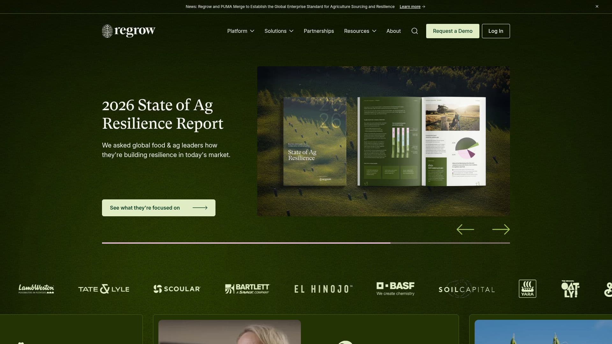Screen dimensions: 612x344
Task: Click the Lamb Weston logo
Action: point(36,289)
